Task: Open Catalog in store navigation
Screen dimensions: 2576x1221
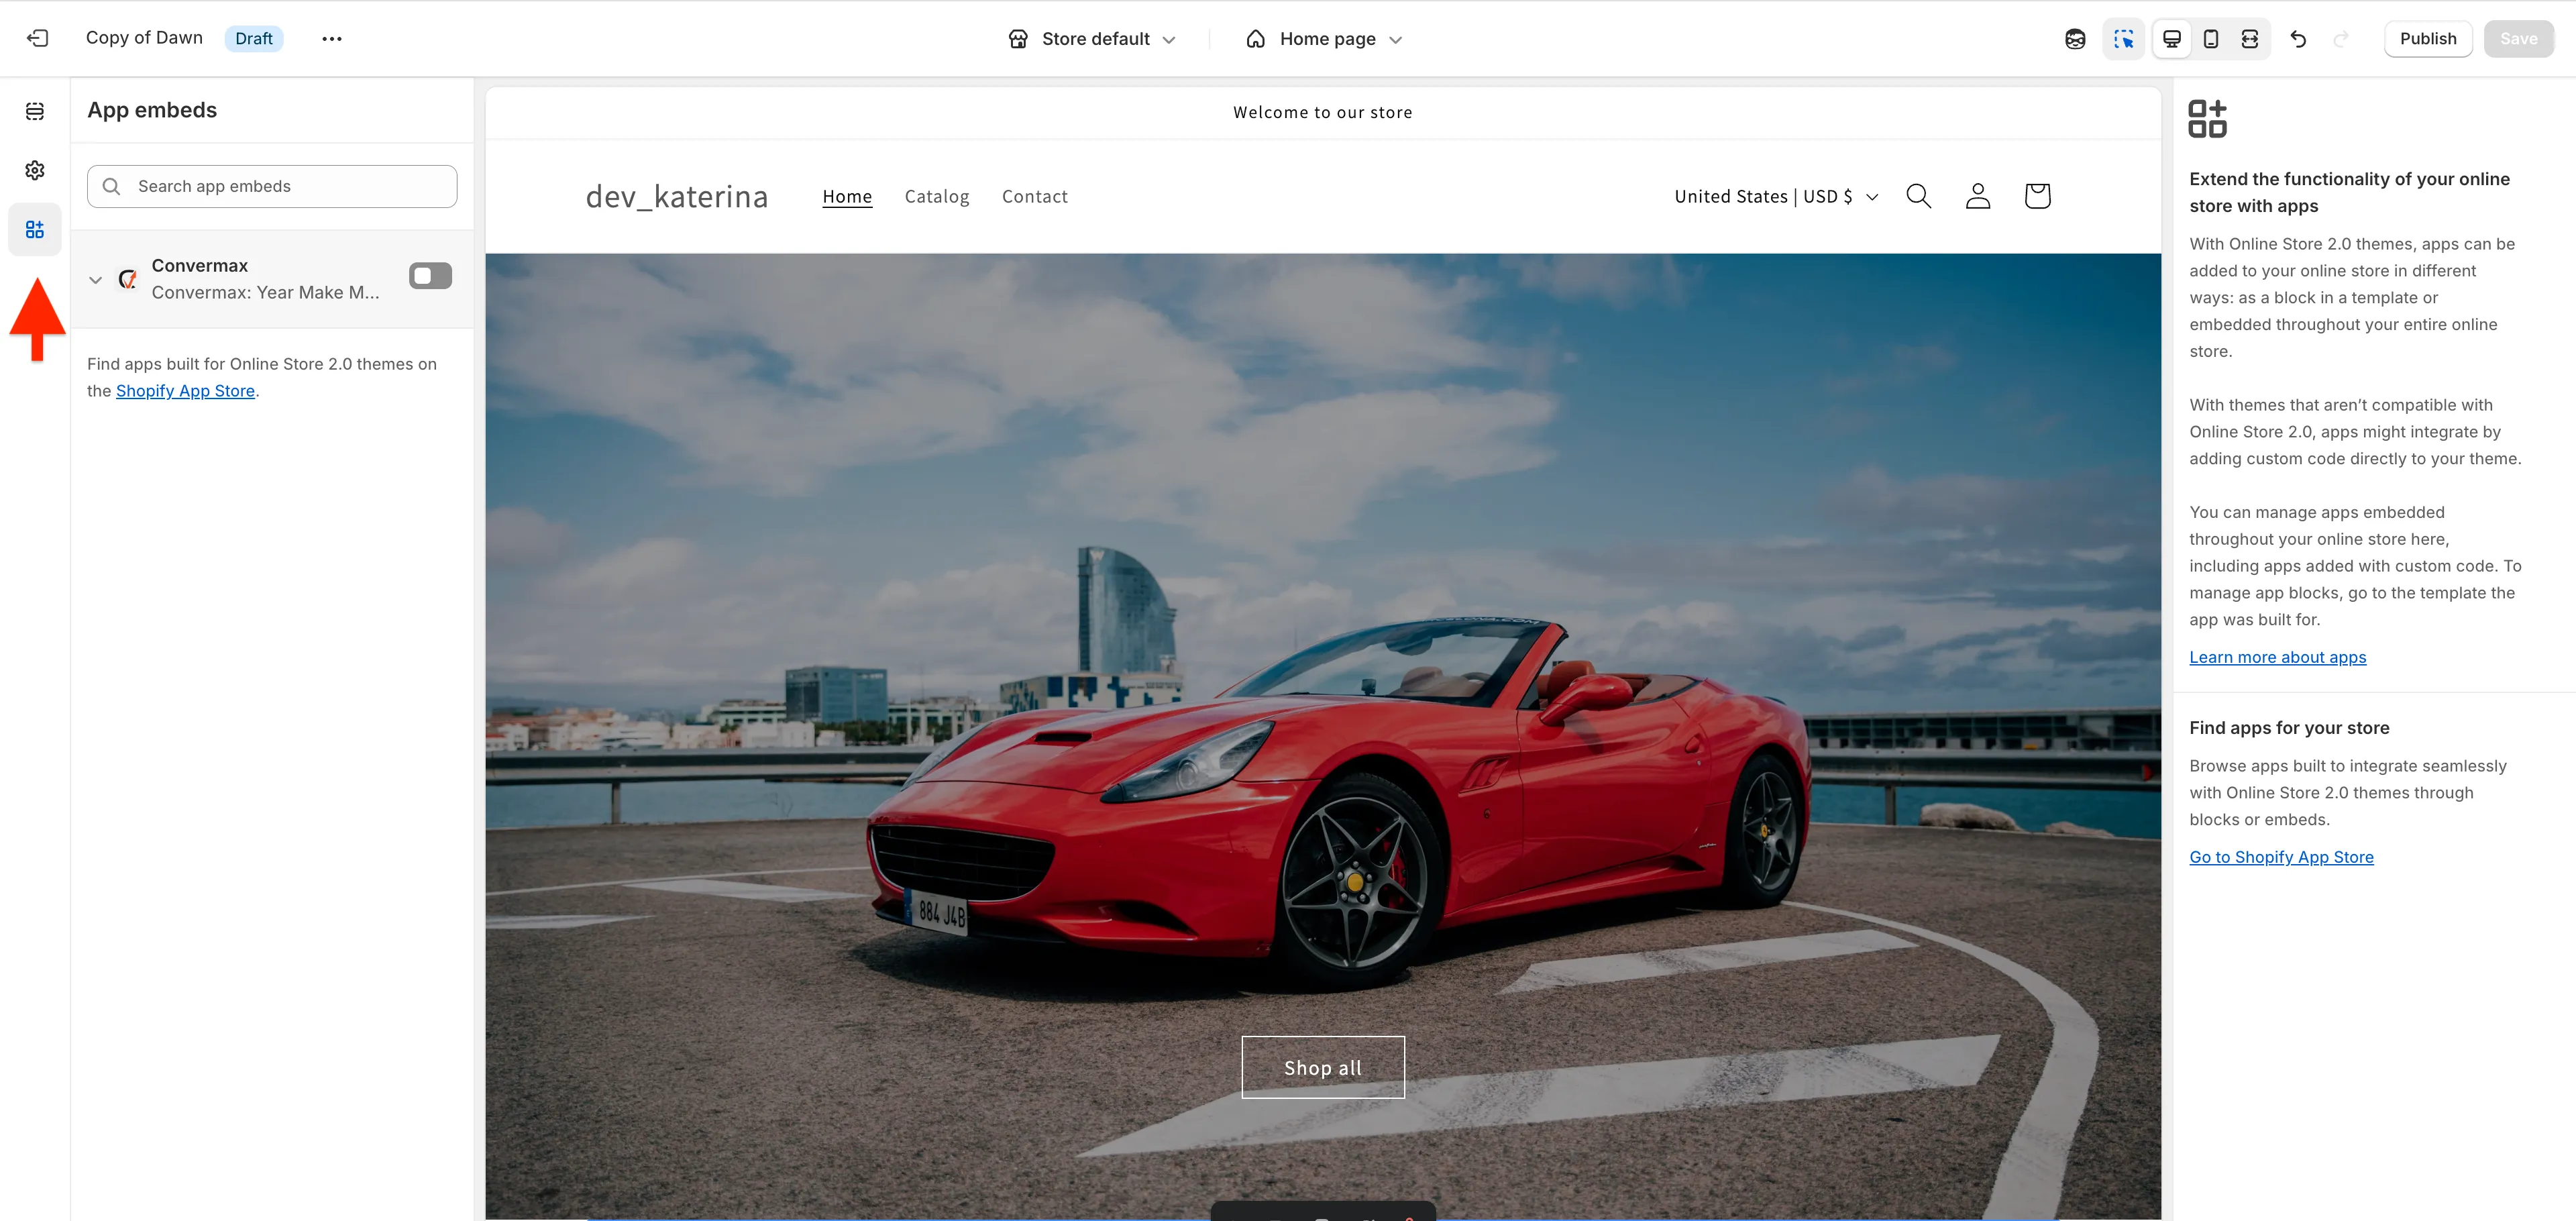Action: pos(936,197)
